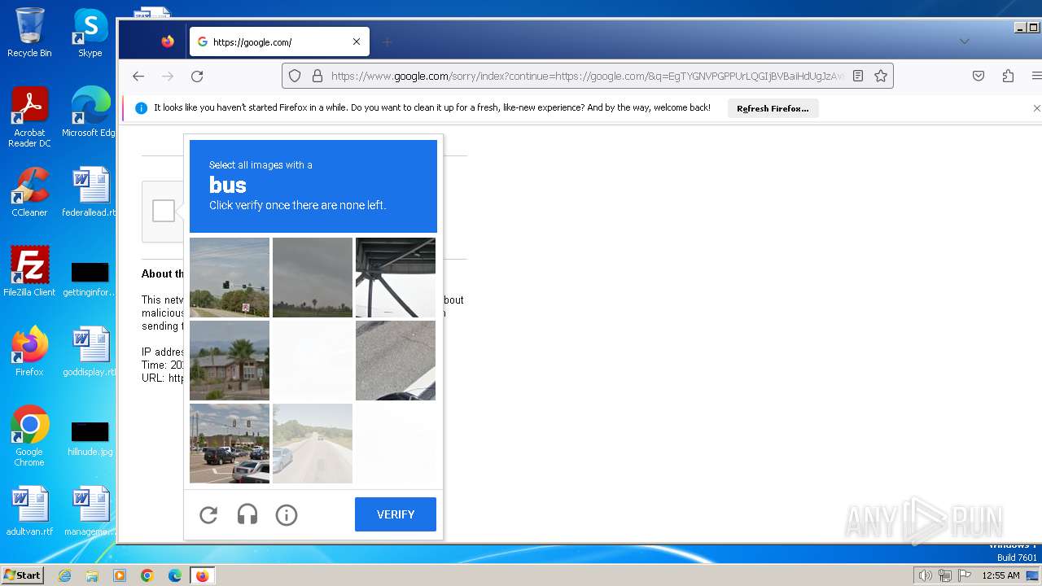This screenshot has width=1042, height=586.
Task: Get a new captcha challenge with the reload icon
Action: point(208,514)
